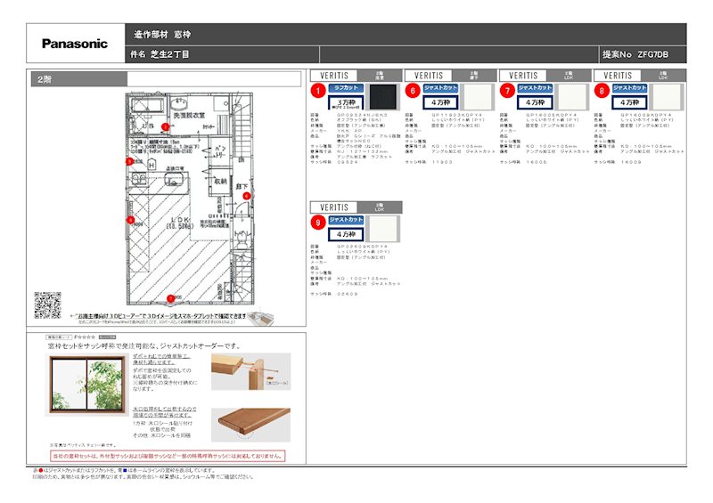713x503 pixels.
Task: Click the red number 7 marker in product list
Action: tap(507, 91)
